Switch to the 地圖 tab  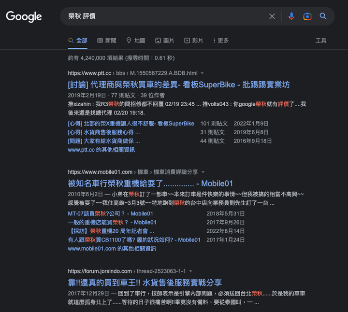136,41
